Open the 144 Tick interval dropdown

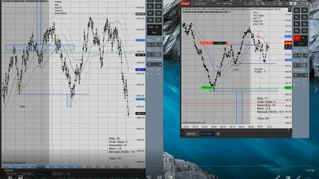tap(234, 3)
